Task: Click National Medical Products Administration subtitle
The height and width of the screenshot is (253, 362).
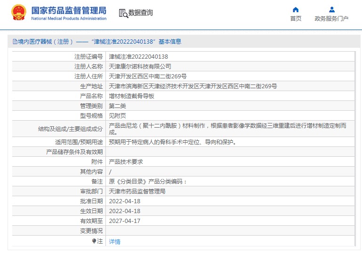Action: (x=69, y=18)
